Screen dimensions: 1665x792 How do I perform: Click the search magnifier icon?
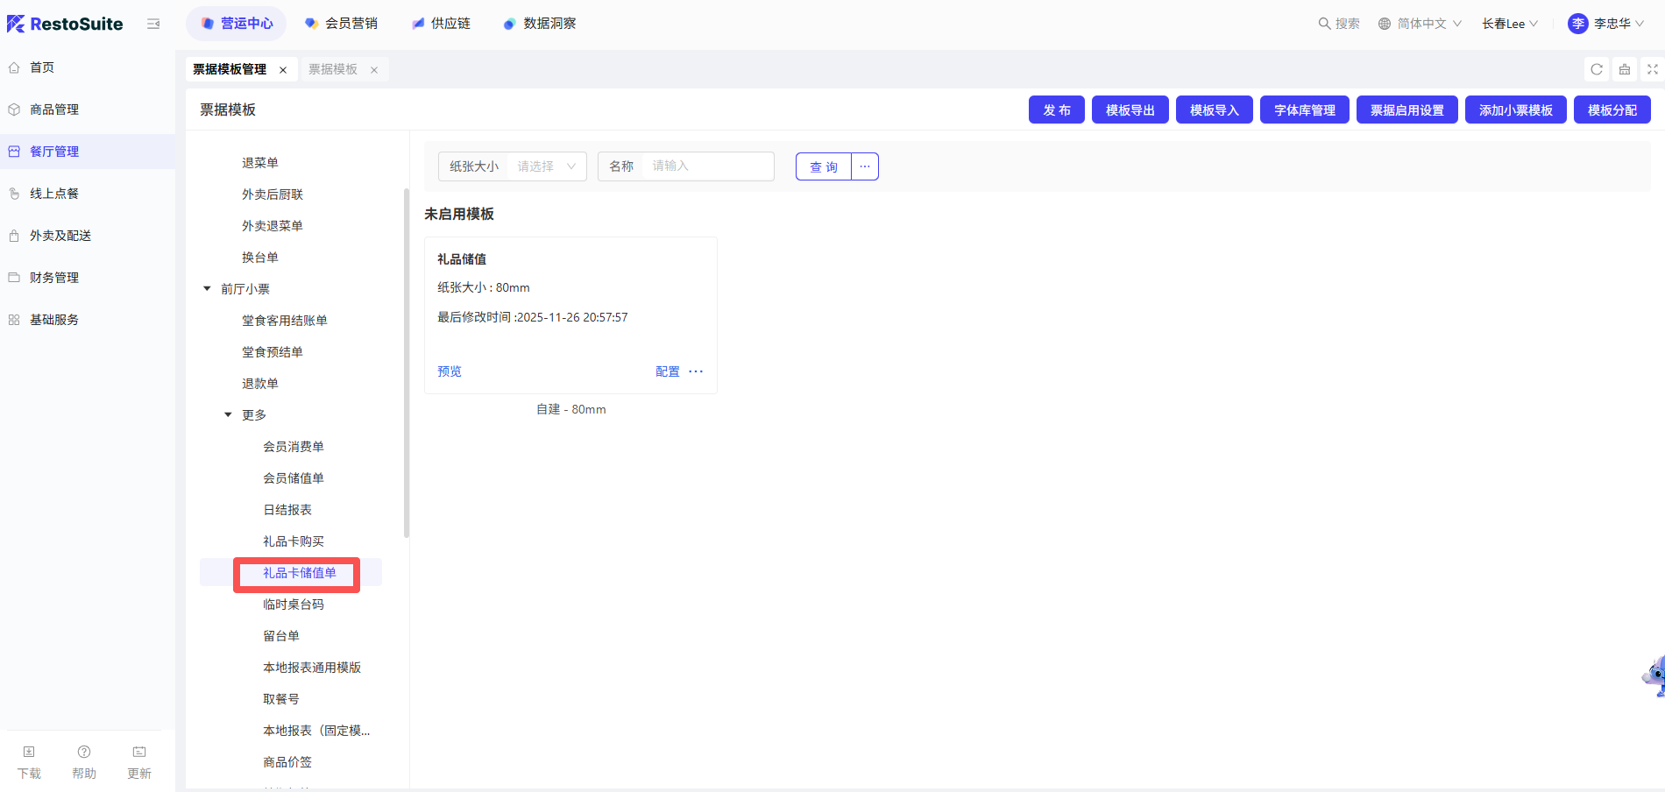pyautogui.click(x=1324, y=24)
